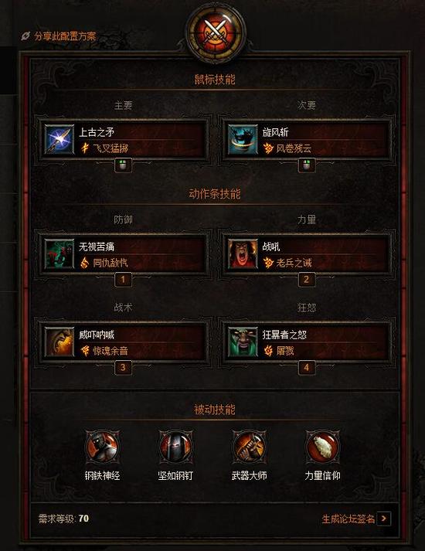
Task: Click the 武器大师 passive skill icon
Action: click(249, 447)
